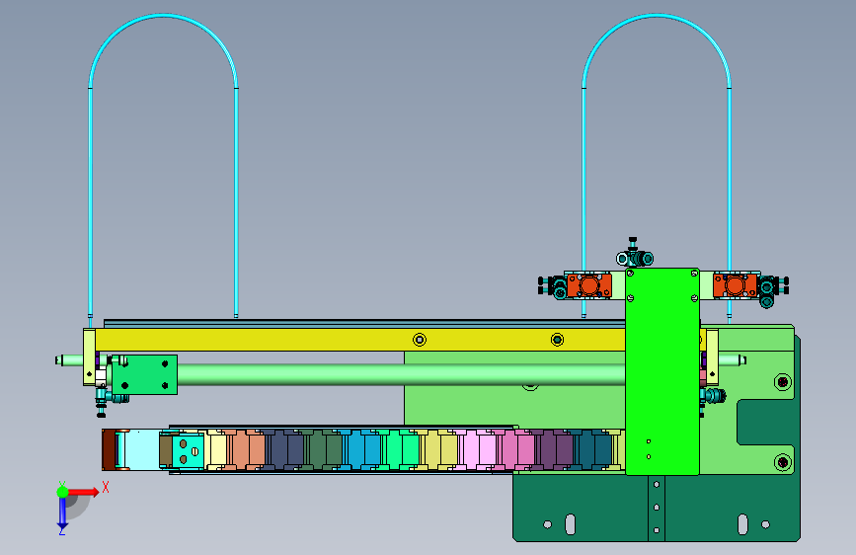Select the left orange pneumatic cylinder
Screen dimensions: 856x555
589,285
